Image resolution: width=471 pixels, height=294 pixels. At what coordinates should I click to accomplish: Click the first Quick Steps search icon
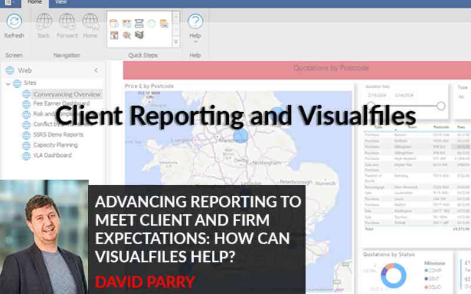tap(114, 24)
